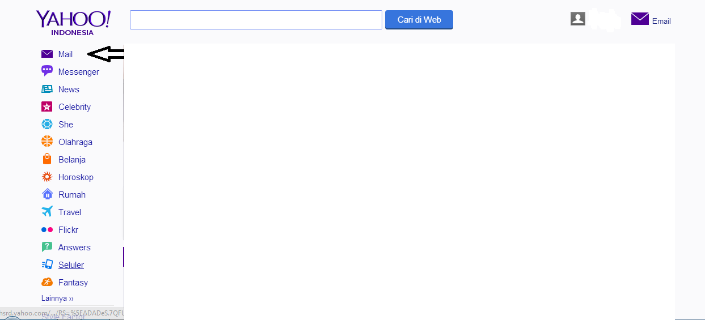Visit the She section link
This screenshot has width=705, height=320.
tap(66, 125)
